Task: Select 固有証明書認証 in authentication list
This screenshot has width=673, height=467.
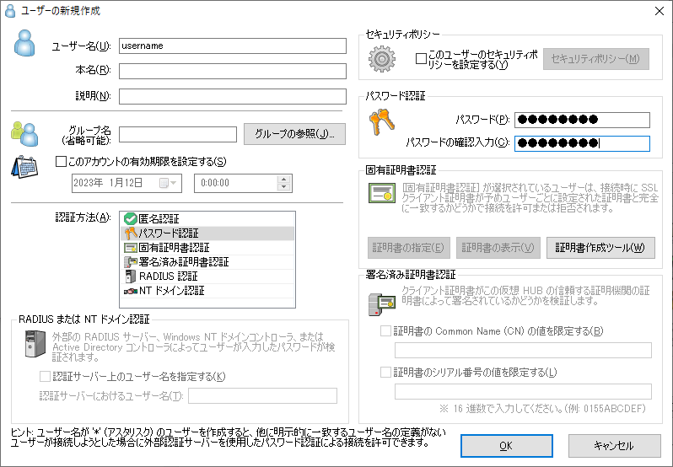Action: click(x=207, y=248)
